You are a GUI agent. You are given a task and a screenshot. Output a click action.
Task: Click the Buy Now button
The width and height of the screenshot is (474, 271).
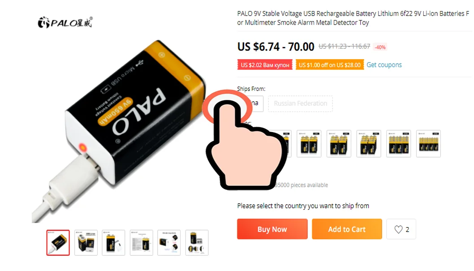click(x=272, y=229)
